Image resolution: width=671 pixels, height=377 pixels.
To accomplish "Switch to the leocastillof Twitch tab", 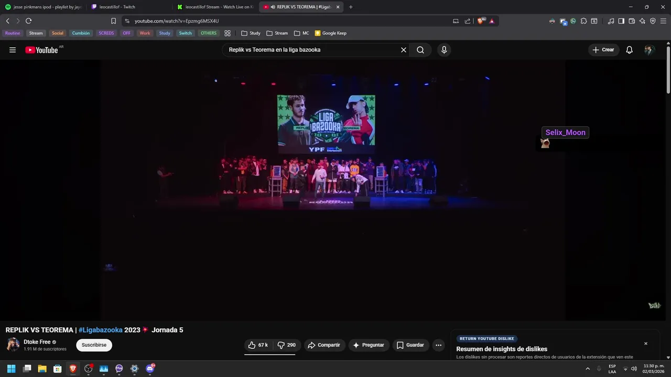I will click(129, 7).
